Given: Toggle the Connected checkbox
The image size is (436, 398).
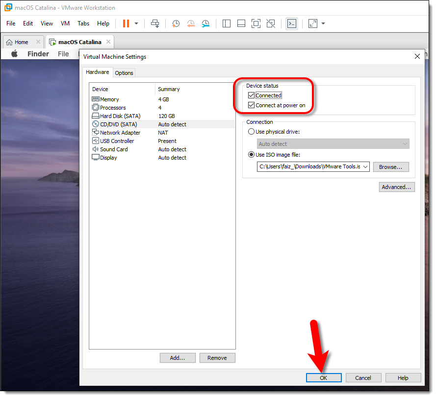Looking at the screenshot, I should click(x=252, y=95).
